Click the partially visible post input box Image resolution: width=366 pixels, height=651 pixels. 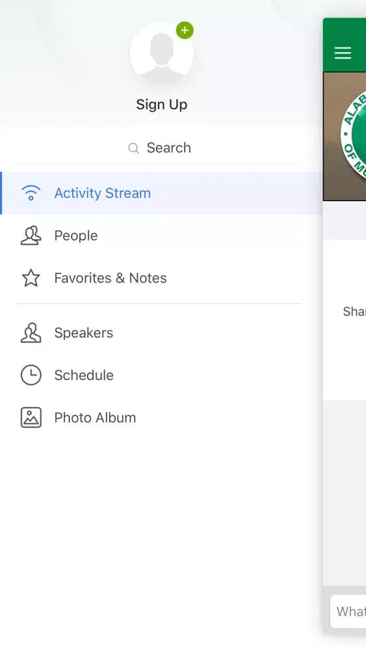[348, 611]
